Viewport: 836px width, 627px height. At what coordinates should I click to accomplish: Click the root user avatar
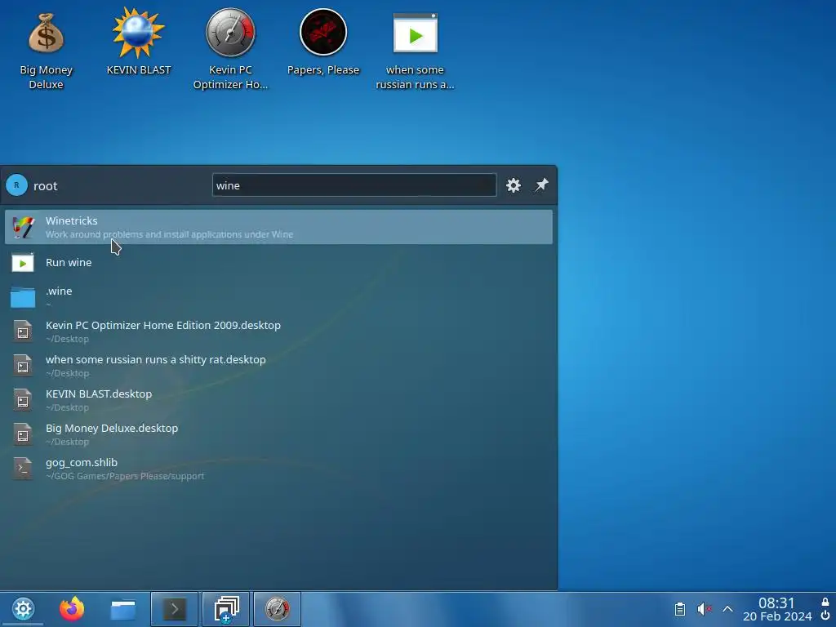pyautogui.click(x=16, y=185)
